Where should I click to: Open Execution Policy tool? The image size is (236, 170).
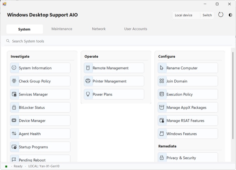tap(188, 94)
